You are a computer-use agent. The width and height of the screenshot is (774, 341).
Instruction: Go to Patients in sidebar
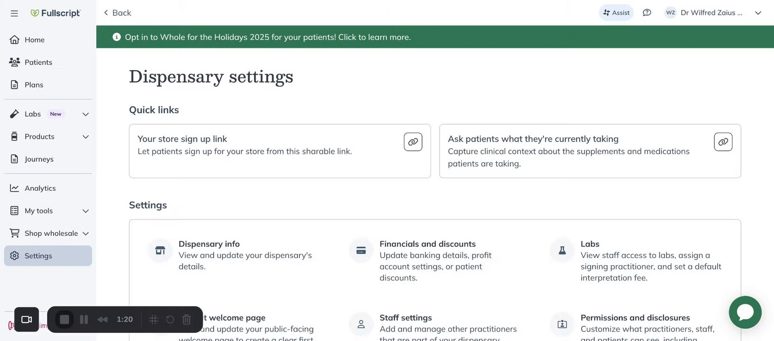pyautogui.click(x=38, y=63)
